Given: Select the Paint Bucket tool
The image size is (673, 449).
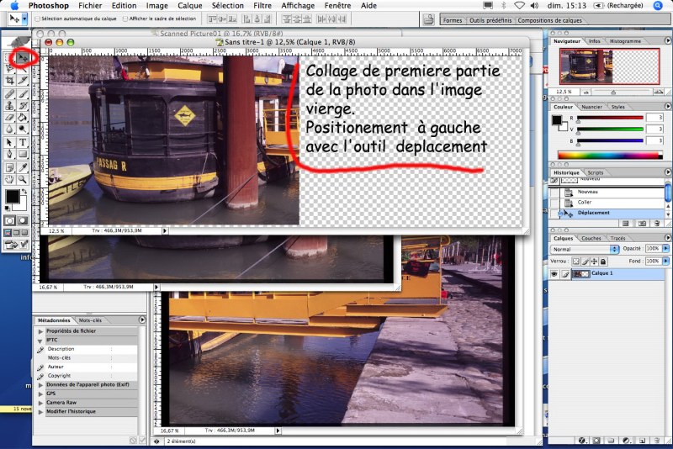Looking at the screenshot, I should click(x=23, y=117).
